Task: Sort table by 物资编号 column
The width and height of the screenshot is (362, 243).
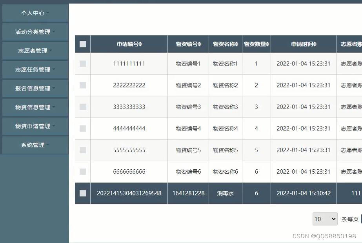Action: click(x=188, y=44)
